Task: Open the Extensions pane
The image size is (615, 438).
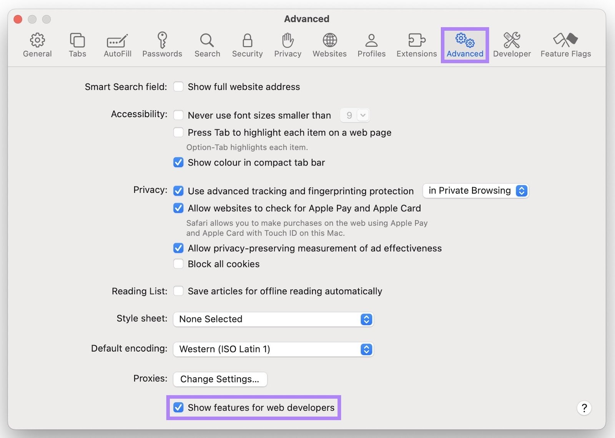Action: 416,45
